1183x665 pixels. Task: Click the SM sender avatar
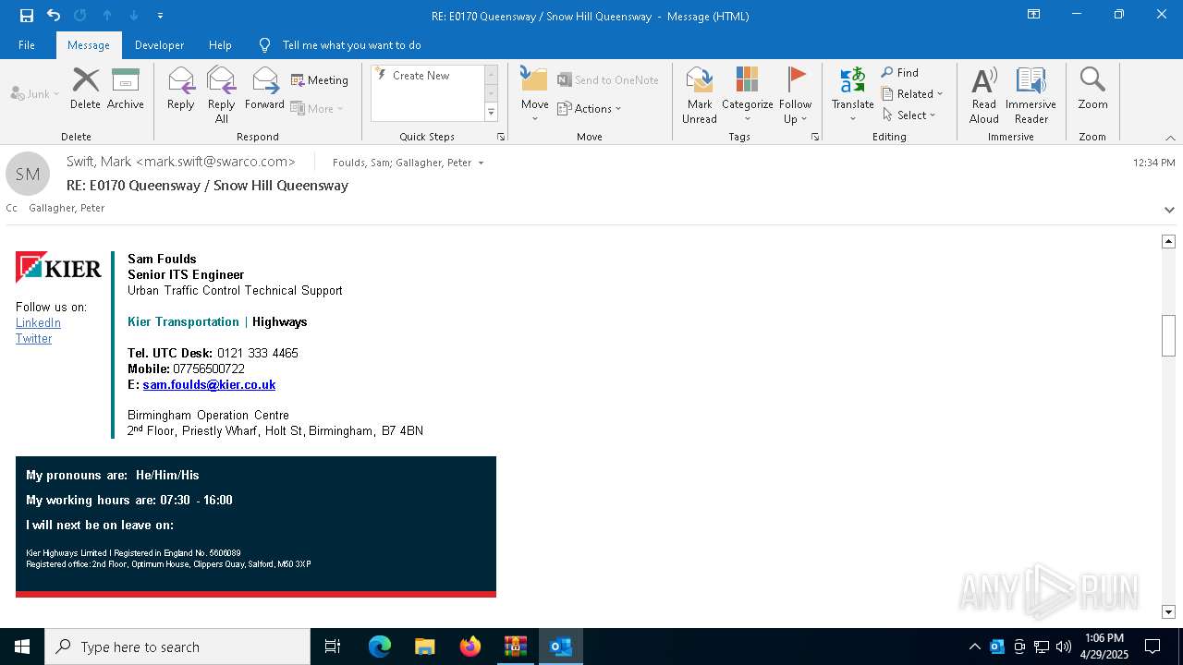pos(28,174)
